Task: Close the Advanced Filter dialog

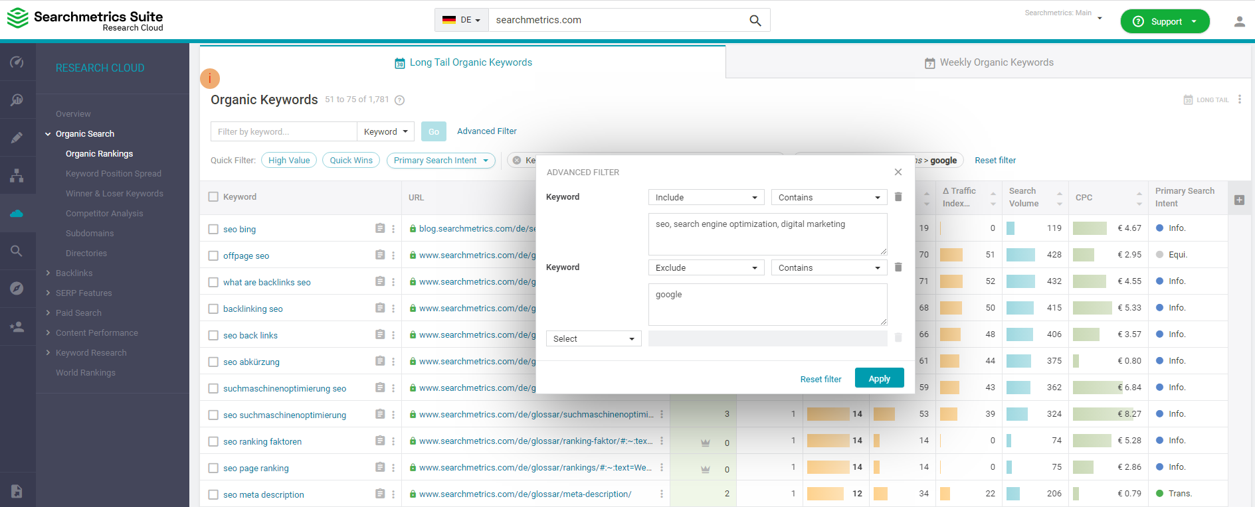Action: click(x=898, y=172)
